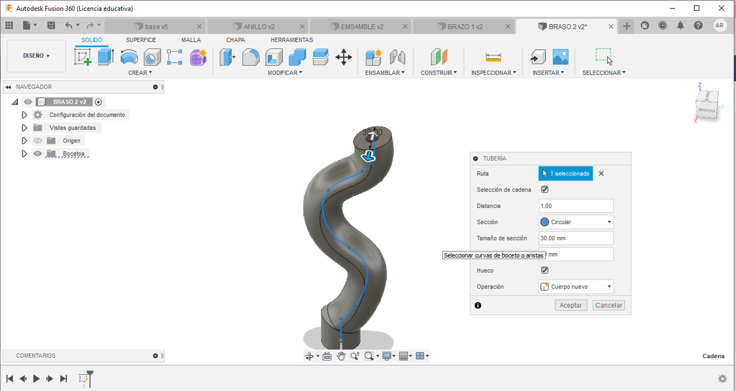Select the Insert Derive tool

pyautogui.click(x=537, y=57)
